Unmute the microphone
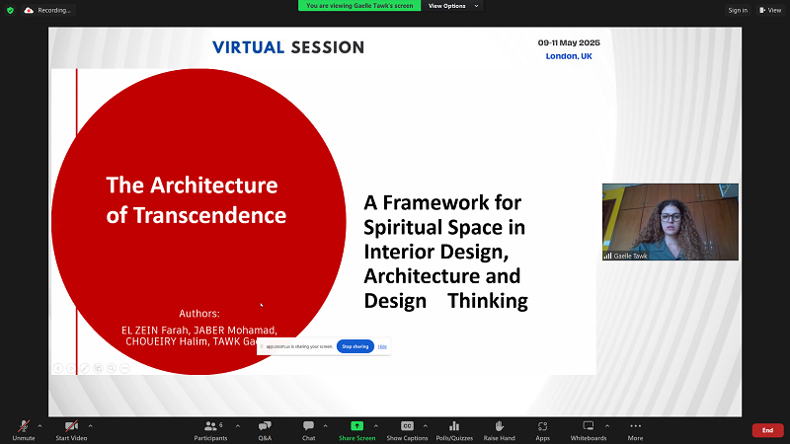This screenshot has height=444, width=790. pos(23,429)
